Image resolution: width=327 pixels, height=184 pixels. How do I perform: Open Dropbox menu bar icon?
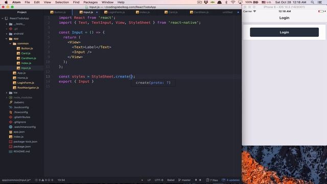tap(206, 2)
